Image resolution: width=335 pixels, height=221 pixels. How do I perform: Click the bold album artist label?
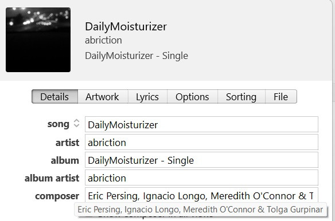[x=52, y=178]
